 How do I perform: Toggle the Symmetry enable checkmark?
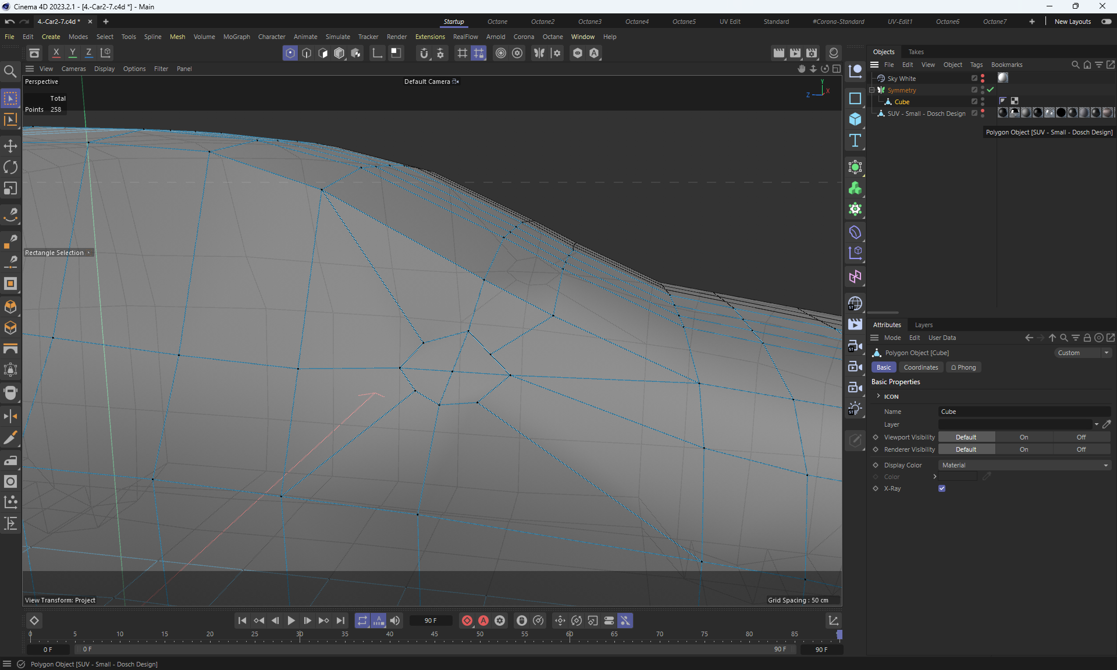[990, 90]
